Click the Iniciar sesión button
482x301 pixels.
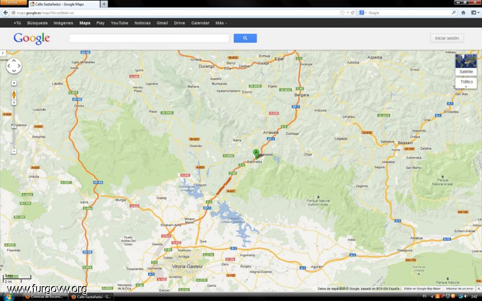(x=447, y=38)
